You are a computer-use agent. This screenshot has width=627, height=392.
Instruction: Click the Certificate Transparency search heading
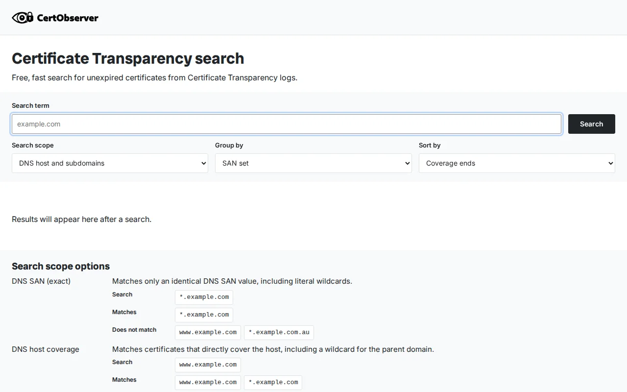point(128,58)
